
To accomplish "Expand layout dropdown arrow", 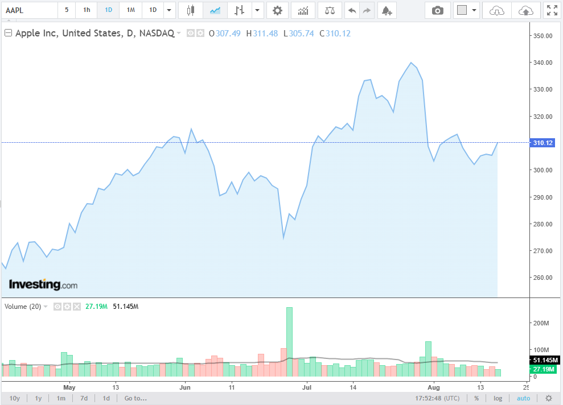I will click(x=474, y=10).
